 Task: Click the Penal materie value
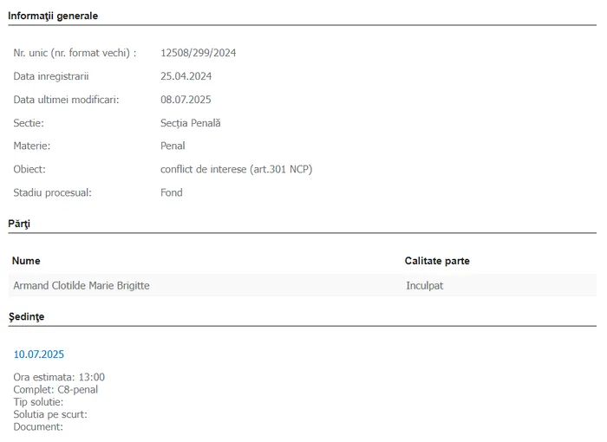(173, 146)
